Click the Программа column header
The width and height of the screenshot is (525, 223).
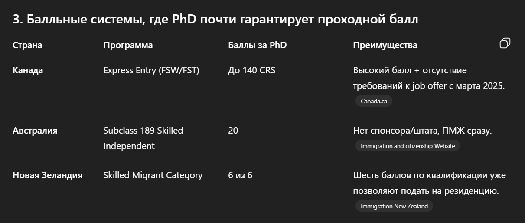pyautogui.click(x=128, y=45)
